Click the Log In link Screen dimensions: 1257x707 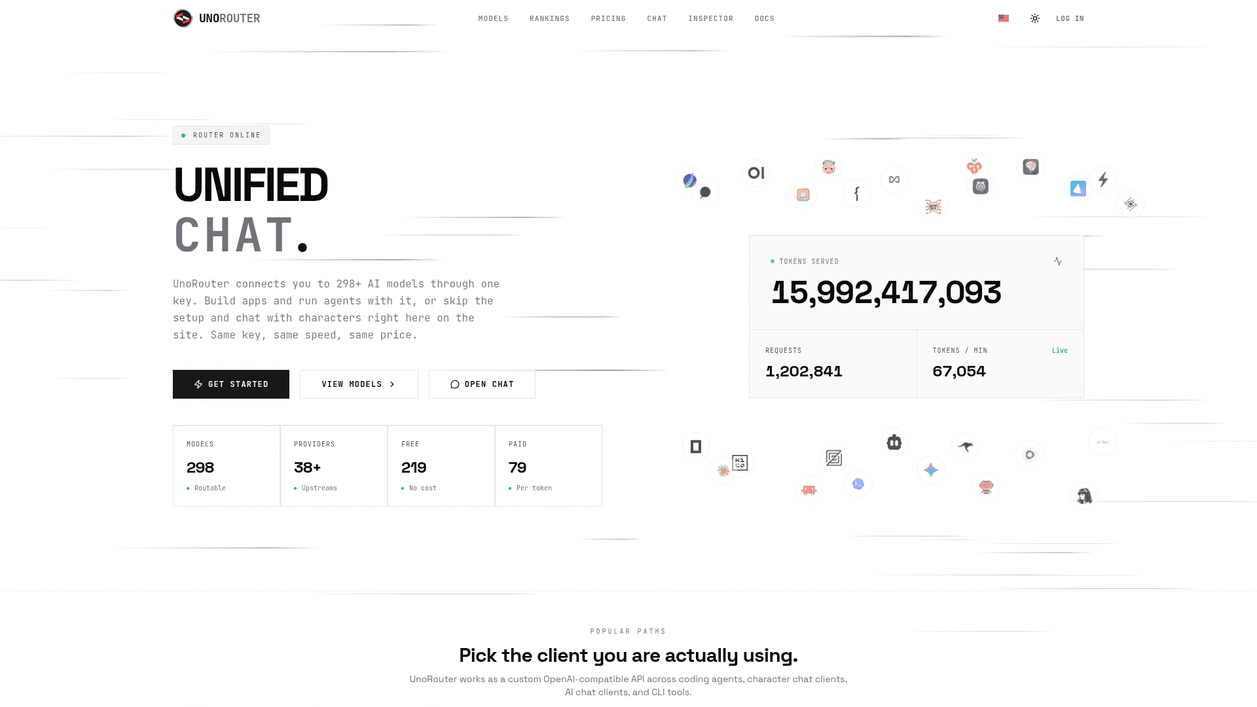[1070, 18]
